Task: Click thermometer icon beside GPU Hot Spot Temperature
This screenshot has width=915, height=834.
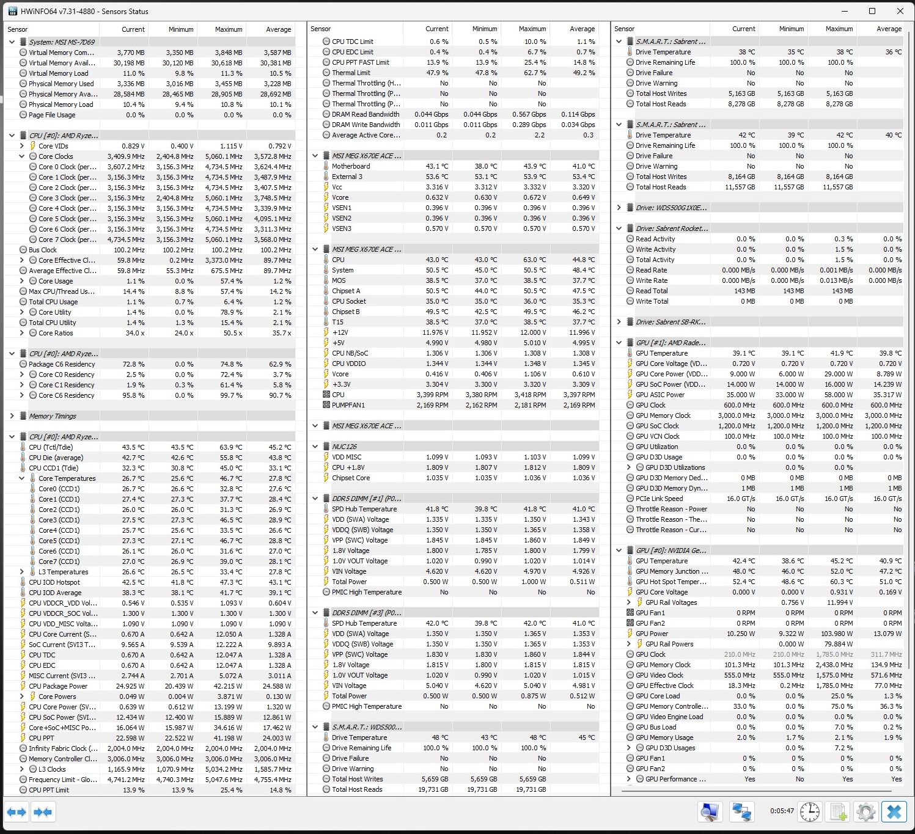Action: [630, 582]
